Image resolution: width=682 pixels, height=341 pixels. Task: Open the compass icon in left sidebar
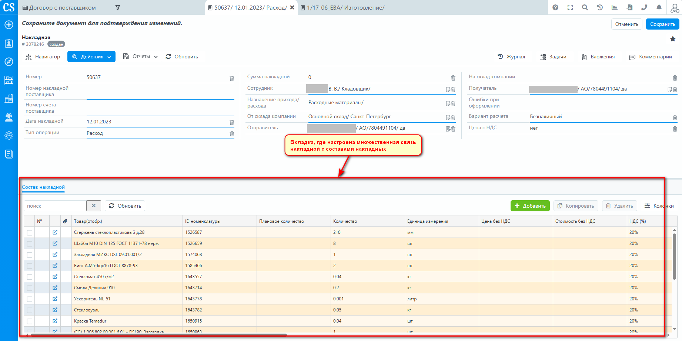point(9,62)
